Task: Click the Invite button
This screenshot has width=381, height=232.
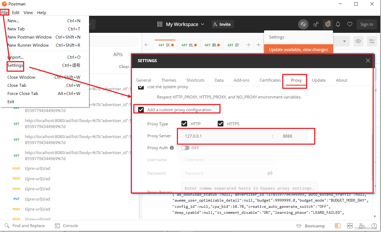Action: coord(222,24)
